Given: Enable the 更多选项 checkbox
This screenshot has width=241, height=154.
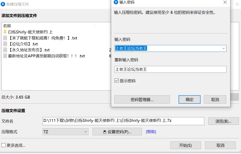Looking at the screenshot, I should point(4,145).
